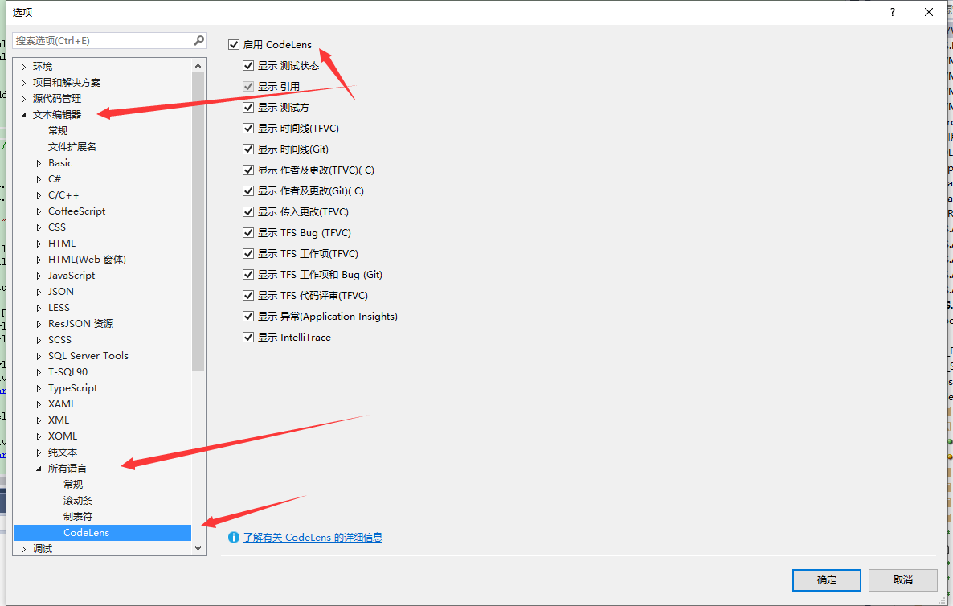Collapse the 所有语言 section
The width and height of the screenshot is (953, 606).
point(39,468)
